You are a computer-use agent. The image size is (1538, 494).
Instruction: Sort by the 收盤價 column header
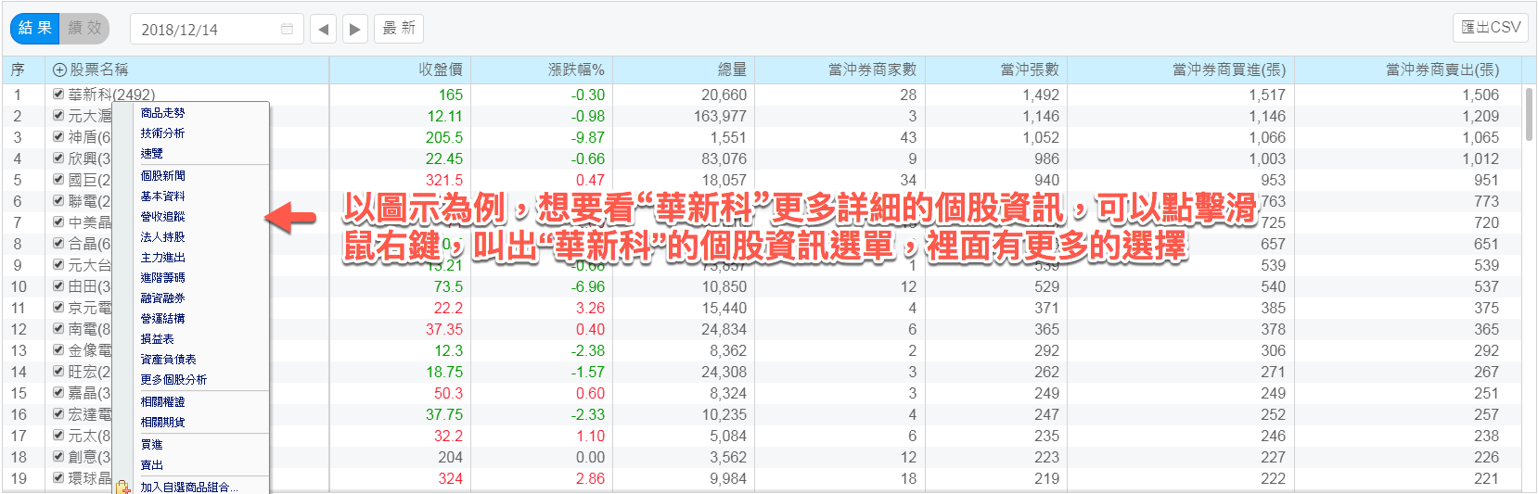[x=440, y=70]
